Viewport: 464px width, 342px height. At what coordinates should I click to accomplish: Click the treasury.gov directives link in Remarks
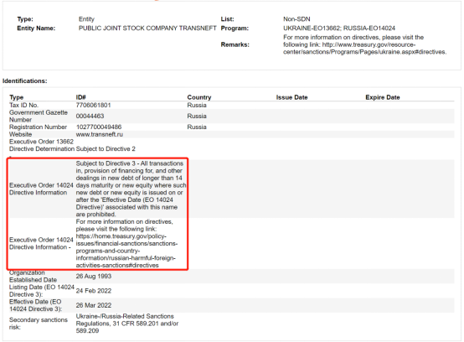364,49
